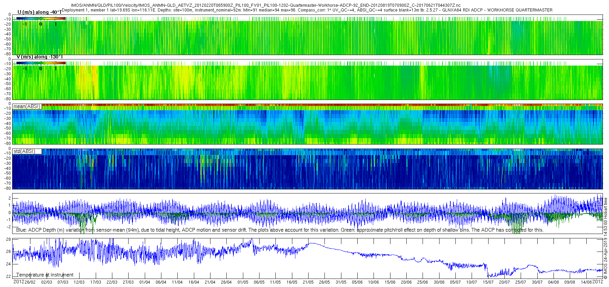Click the '27/03' date tick label

(128, 282)
